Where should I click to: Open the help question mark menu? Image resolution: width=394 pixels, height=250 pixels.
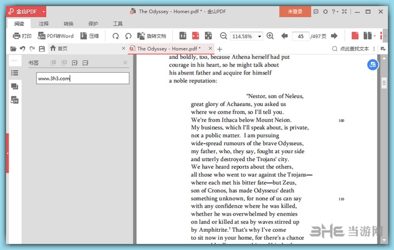point(335,12)
